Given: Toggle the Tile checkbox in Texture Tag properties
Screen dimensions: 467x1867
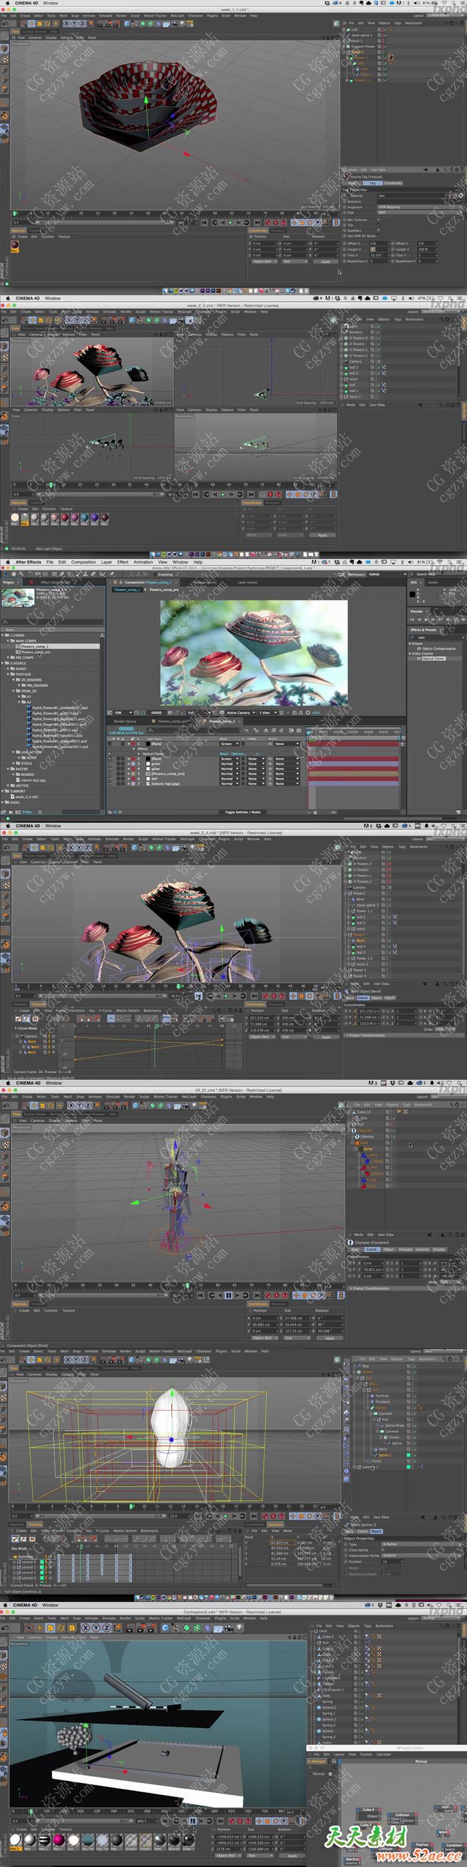Looking at the screenshot, I should 378,224.
